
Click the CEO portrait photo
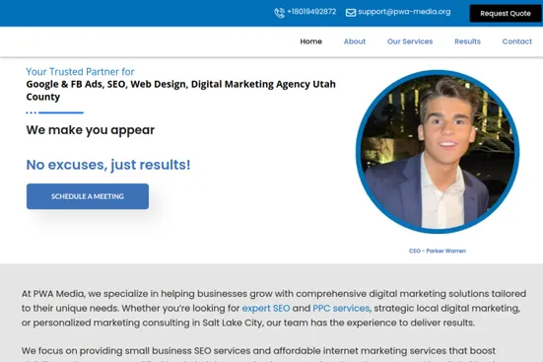pos(438,152)
